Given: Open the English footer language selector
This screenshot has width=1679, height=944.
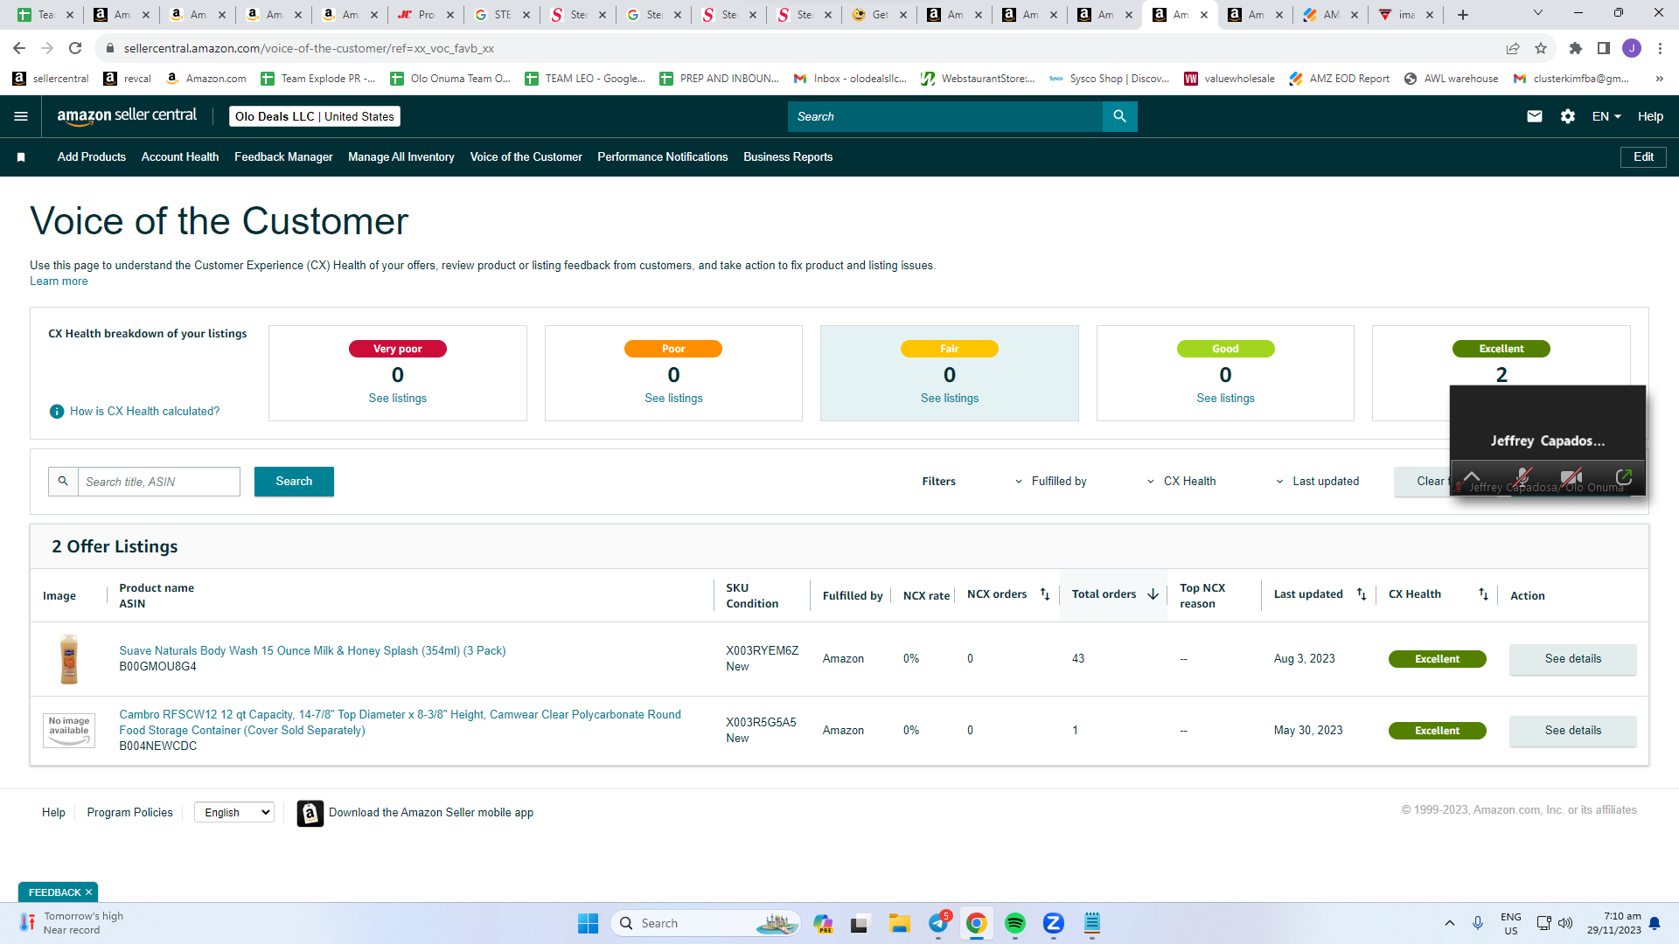Looking at the screenshot, I should (234, 813).
